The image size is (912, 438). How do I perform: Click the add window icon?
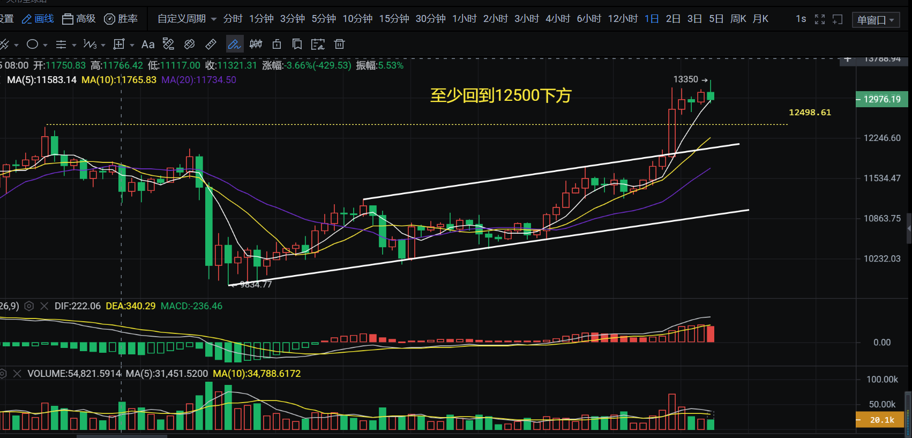click(838, 19)
